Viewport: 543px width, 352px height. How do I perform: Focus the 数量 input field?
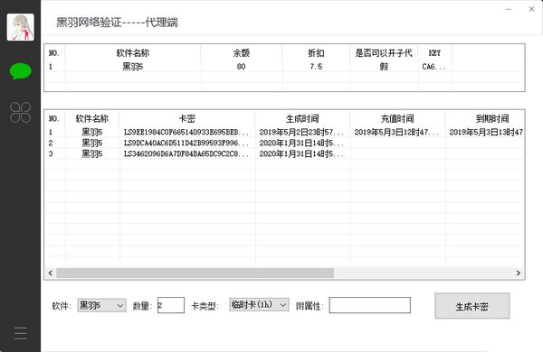click(x=171, y=305)
